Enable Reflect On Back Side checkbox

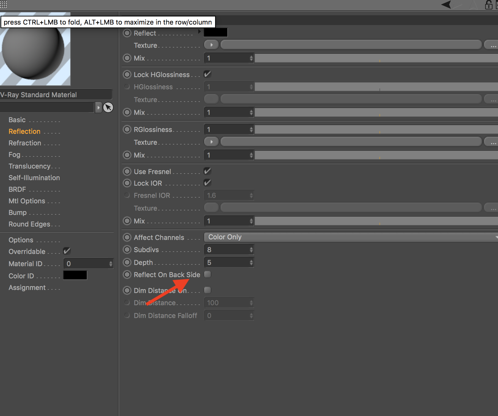click(x=207, y=274)
